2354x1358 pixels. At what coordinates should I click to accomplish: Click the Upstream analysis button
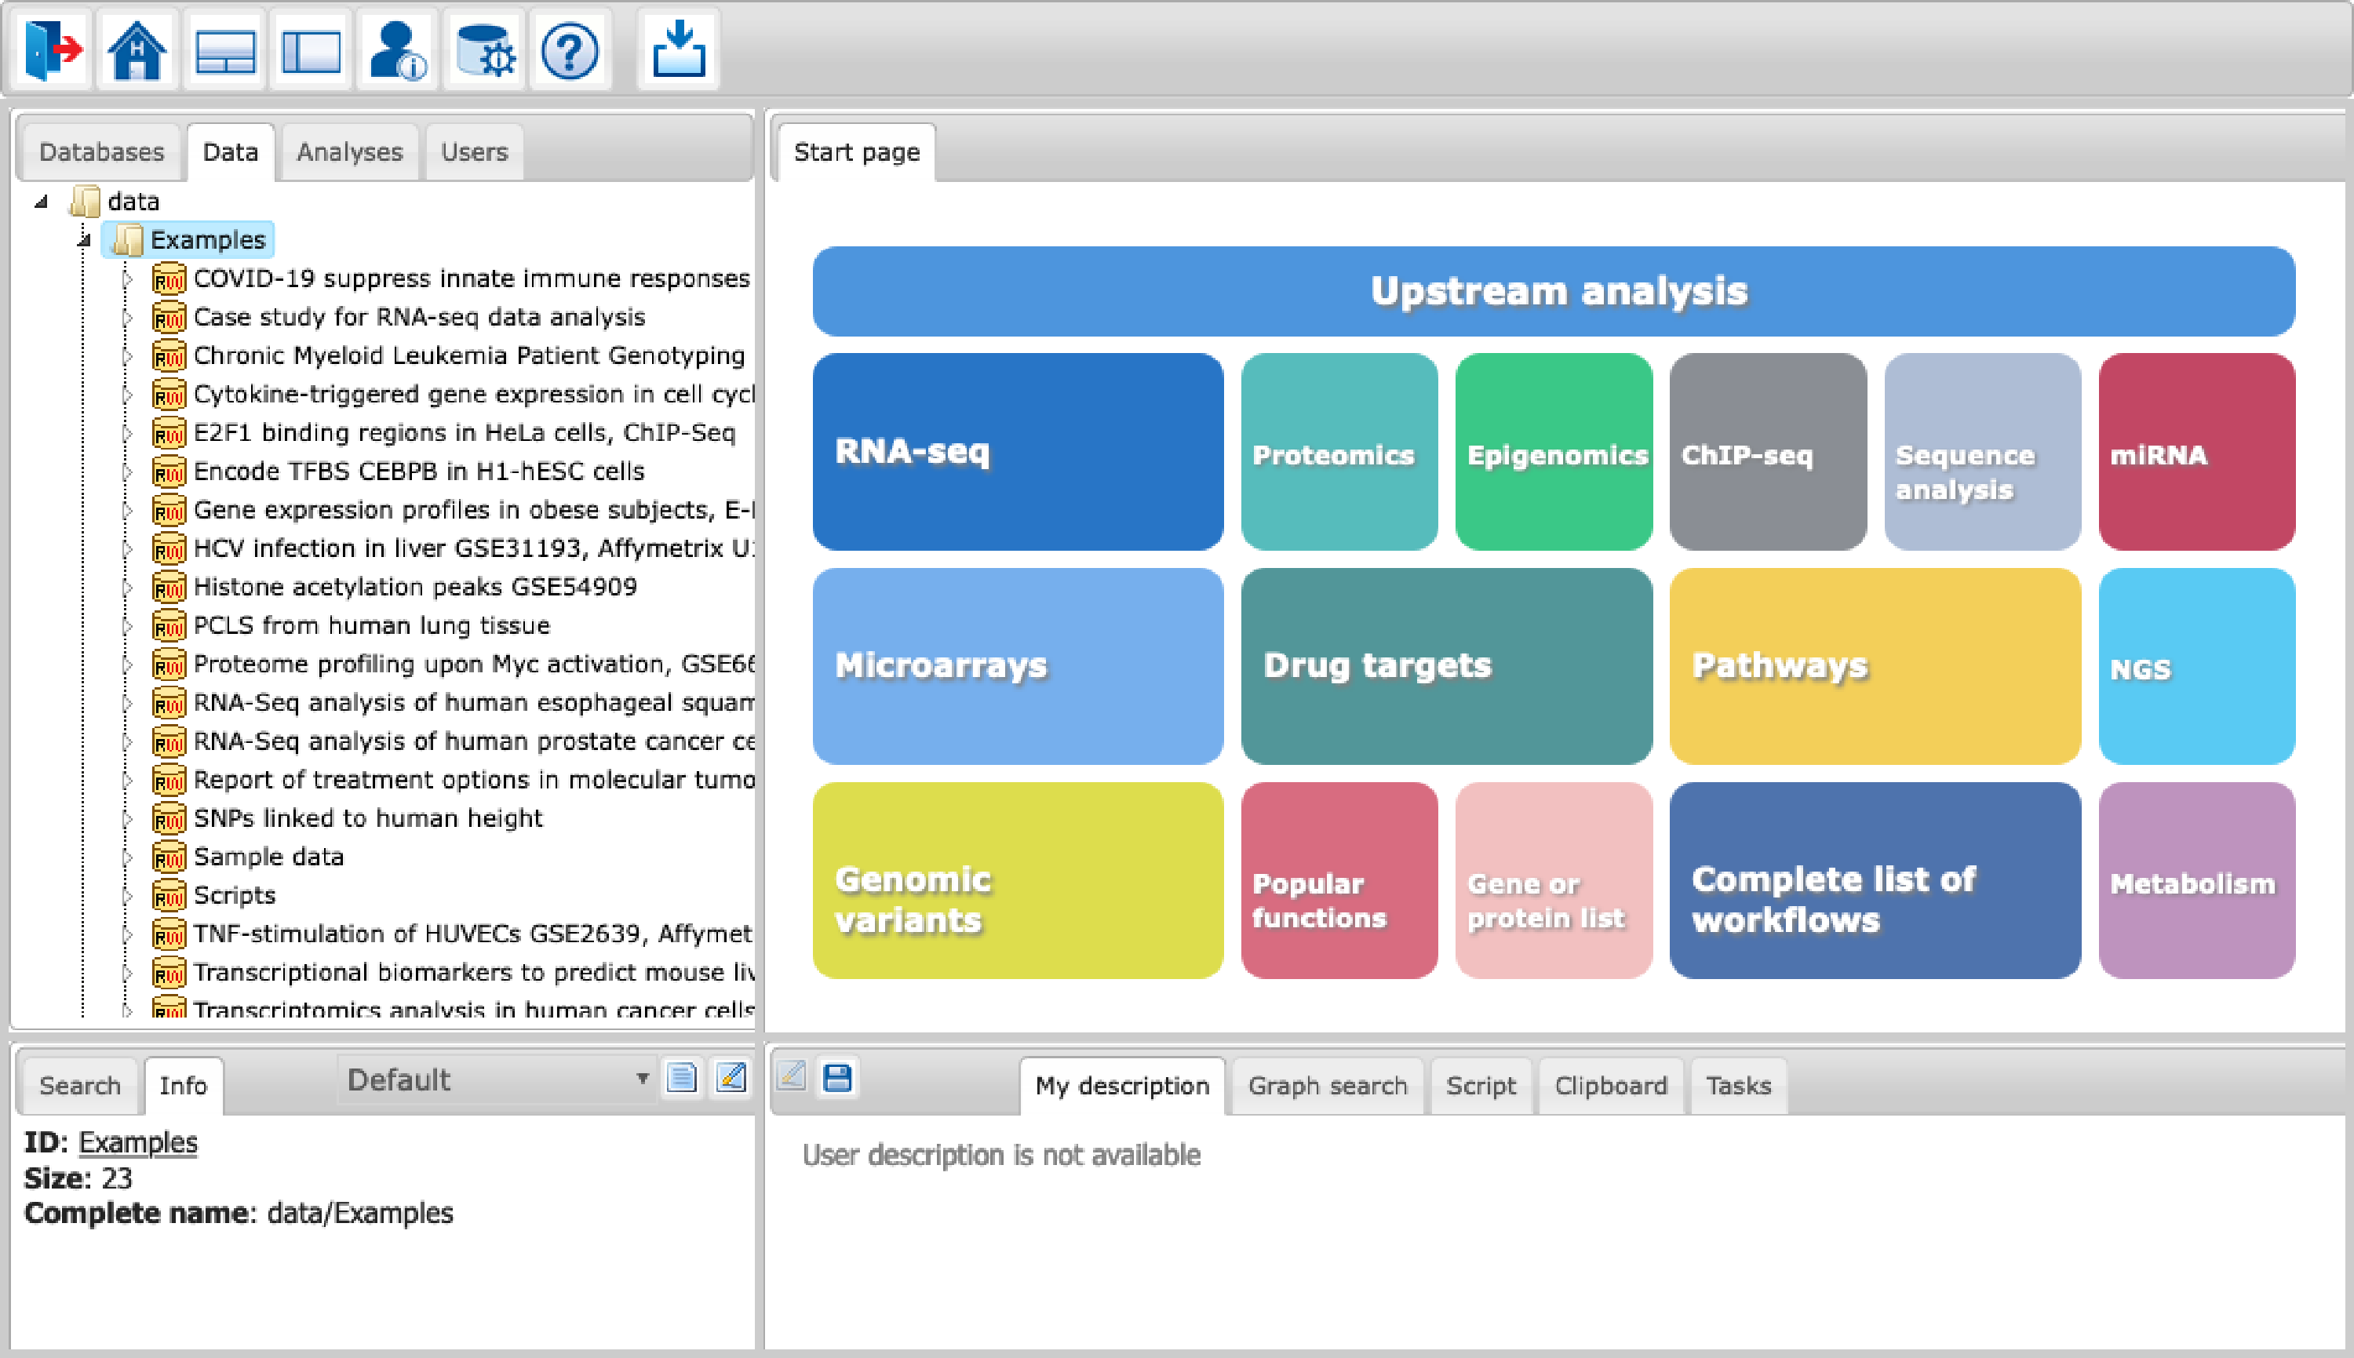click(x=1553, y=291)
